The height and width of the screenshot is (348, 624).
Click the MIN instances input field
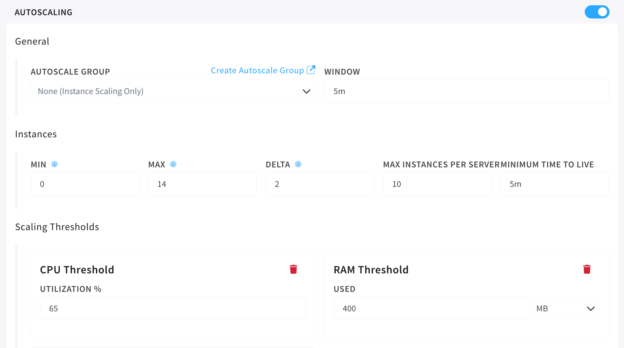click(85, 184)
